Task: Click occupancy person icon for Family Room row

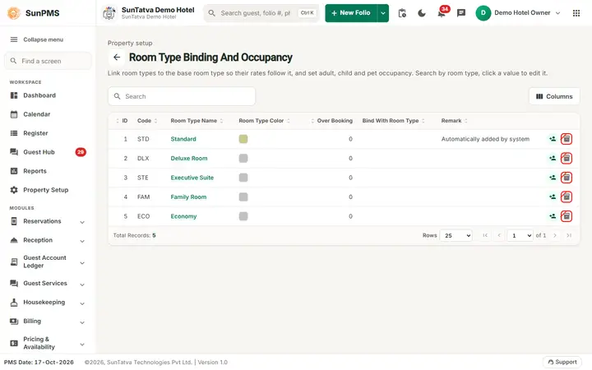Action: (553, 197)
